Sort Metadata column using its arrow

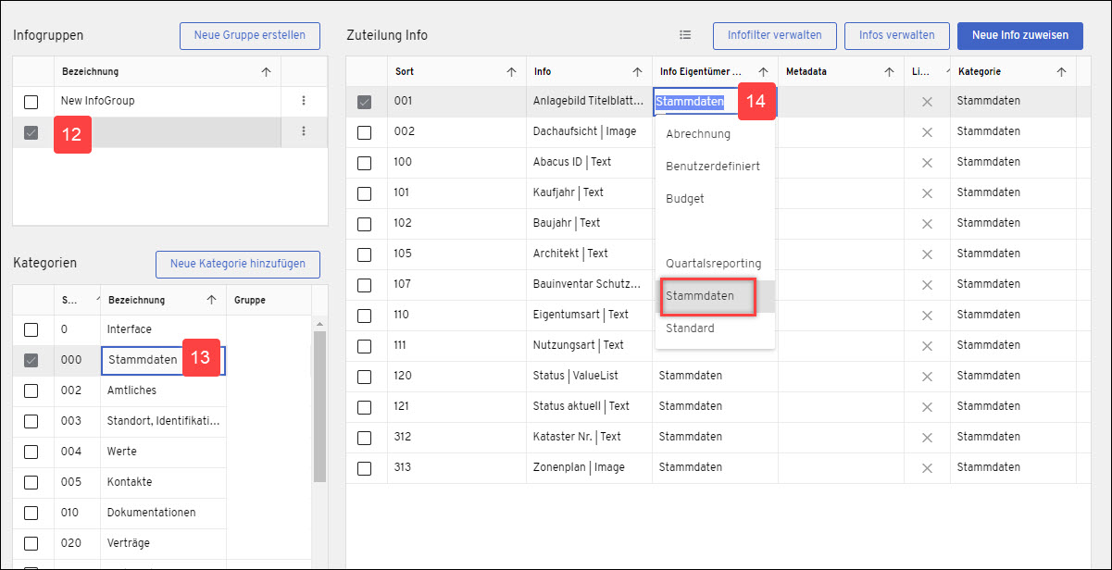[x=889, y=71]
